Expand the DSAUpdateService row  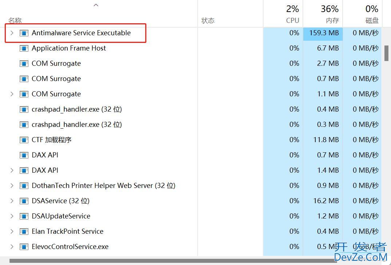click(x=12, y=216)
